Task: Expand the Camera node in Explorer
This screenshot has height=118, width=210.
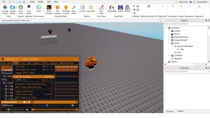Action: [169, 31]
